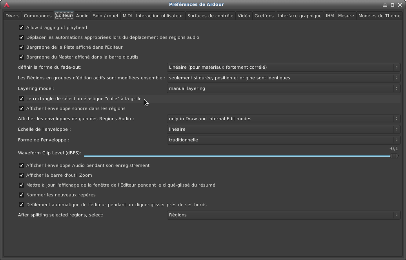
Task: Open the fade-out shape dropdown (Linéaire)
Action: pos(284,68)
